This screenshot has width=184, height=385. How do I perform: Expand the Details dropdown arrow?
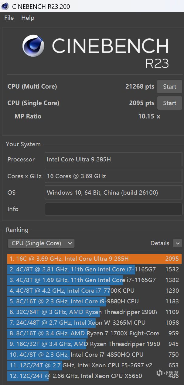coord(177,243)
